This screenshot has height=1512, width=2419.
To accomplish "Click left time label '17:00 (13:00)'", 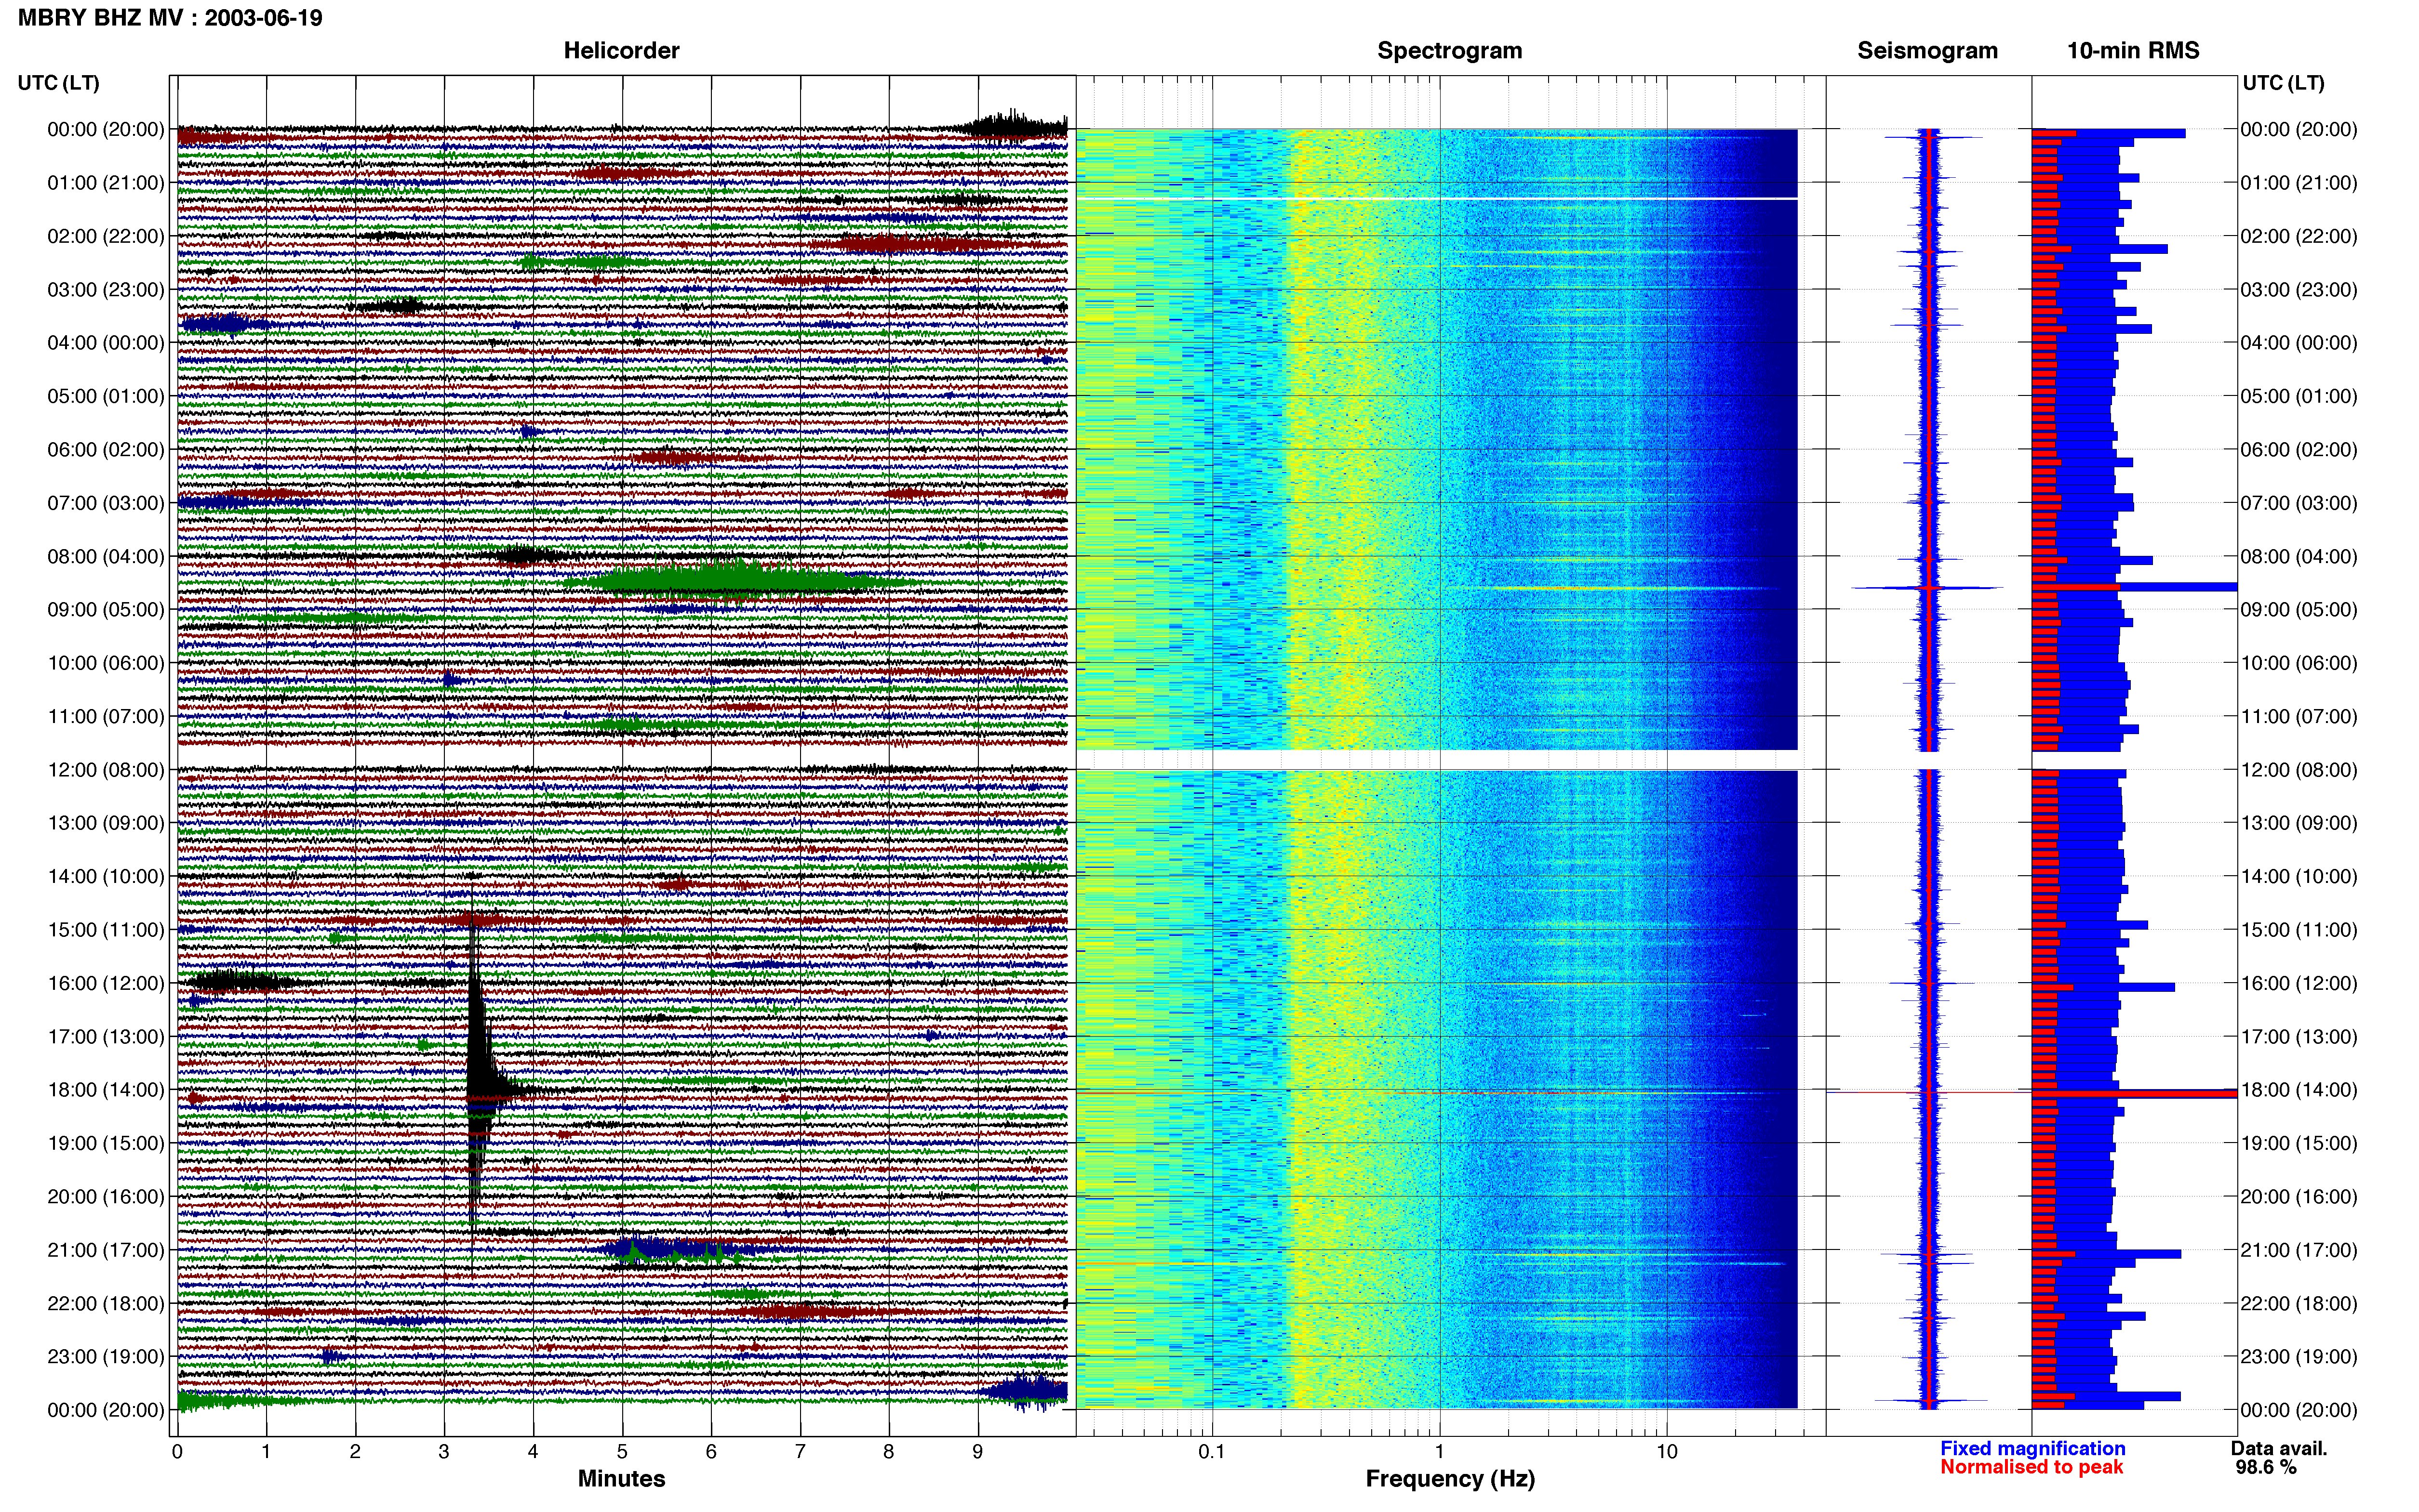I will pos(106,1037).
